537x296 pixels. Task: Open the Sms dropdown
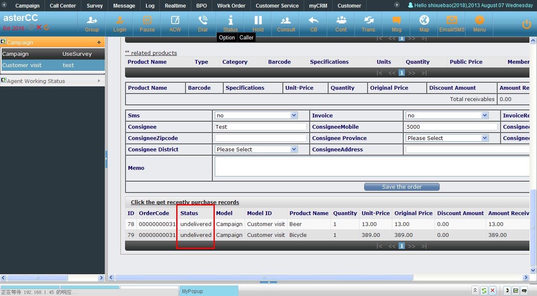[256, 115]
